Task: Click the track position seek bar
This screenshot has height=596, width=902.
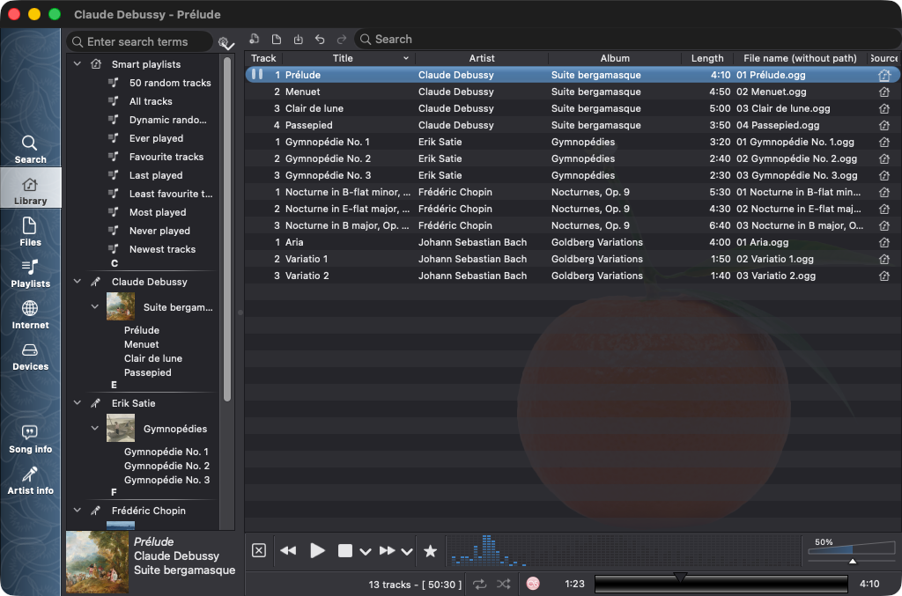Action: pos(721,584)
